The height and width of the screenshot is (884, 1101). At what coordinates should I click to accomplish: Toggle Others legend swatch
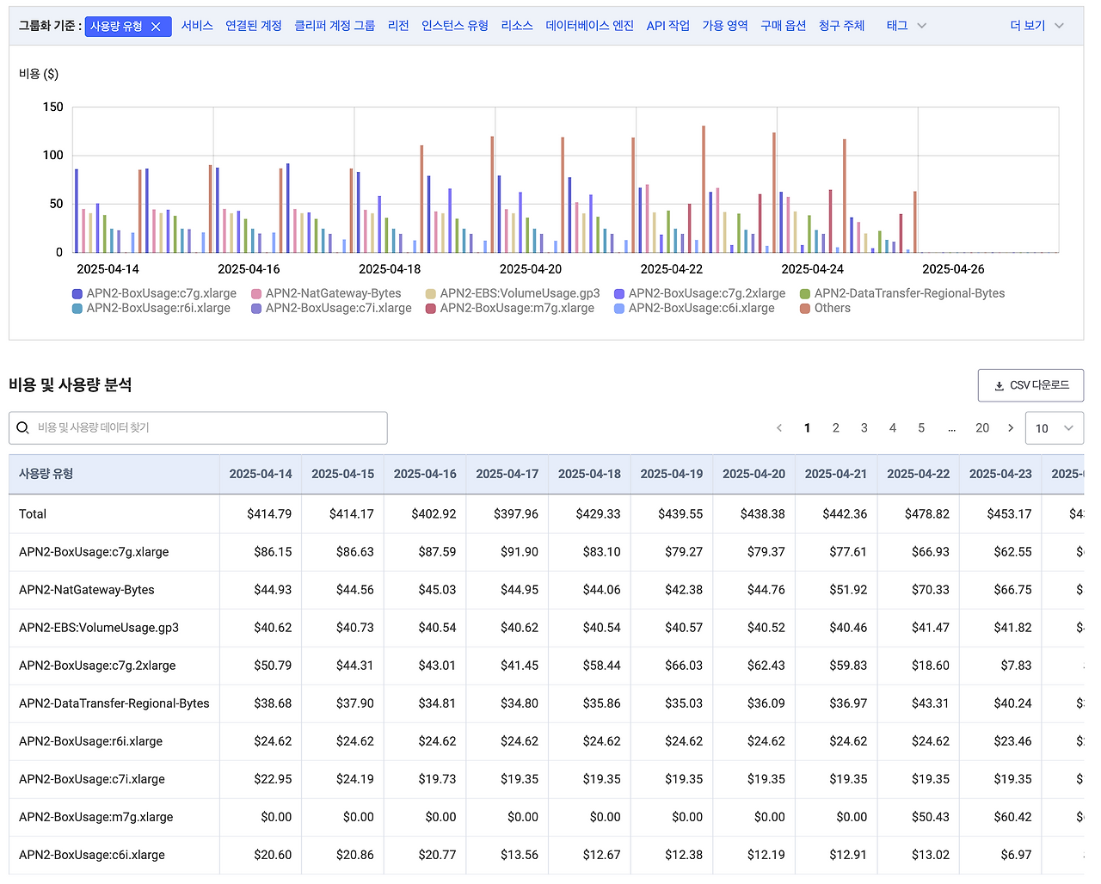[x=805, y=309]
